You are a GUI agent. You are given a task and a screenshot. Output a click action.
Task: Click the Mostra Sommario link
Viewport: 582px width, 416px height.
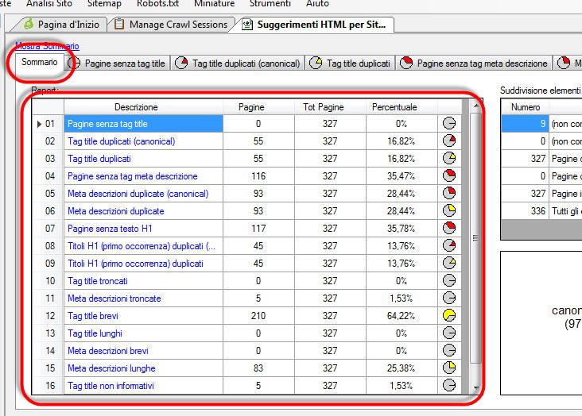47,46
